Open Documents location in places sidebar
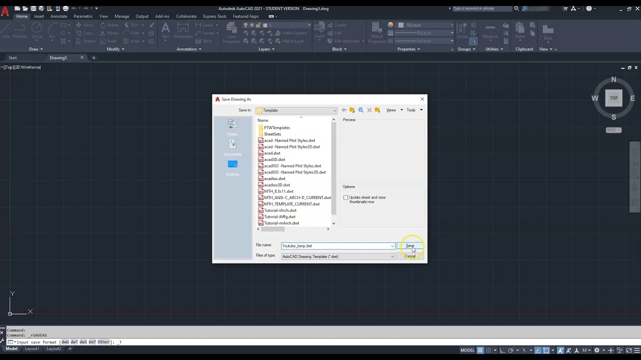The width and height of the screenshot is (641, 360). tap(232, 147)
